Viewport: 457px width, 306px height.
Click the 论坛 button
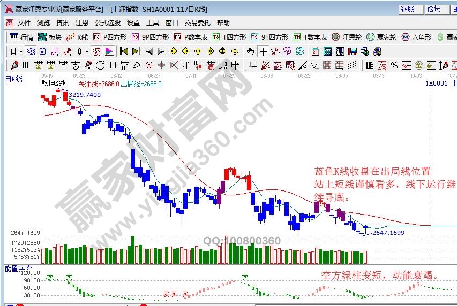[433, 9]
